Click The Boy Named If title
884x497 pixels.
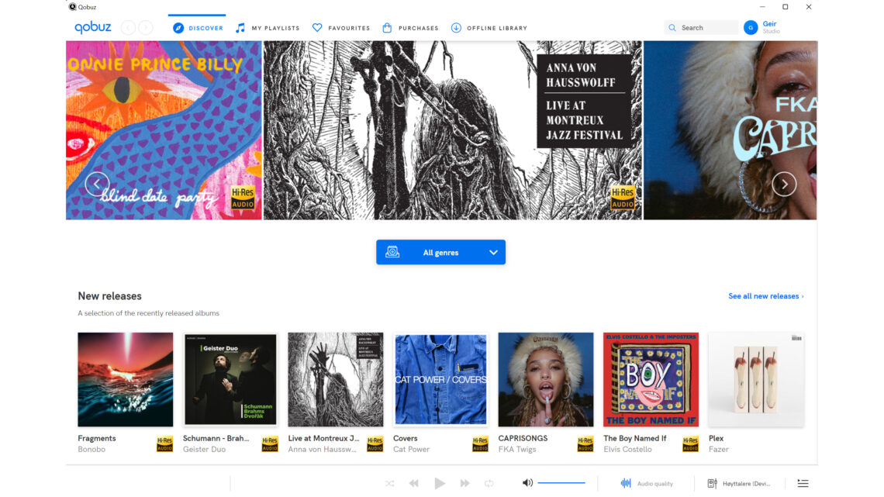635,438
